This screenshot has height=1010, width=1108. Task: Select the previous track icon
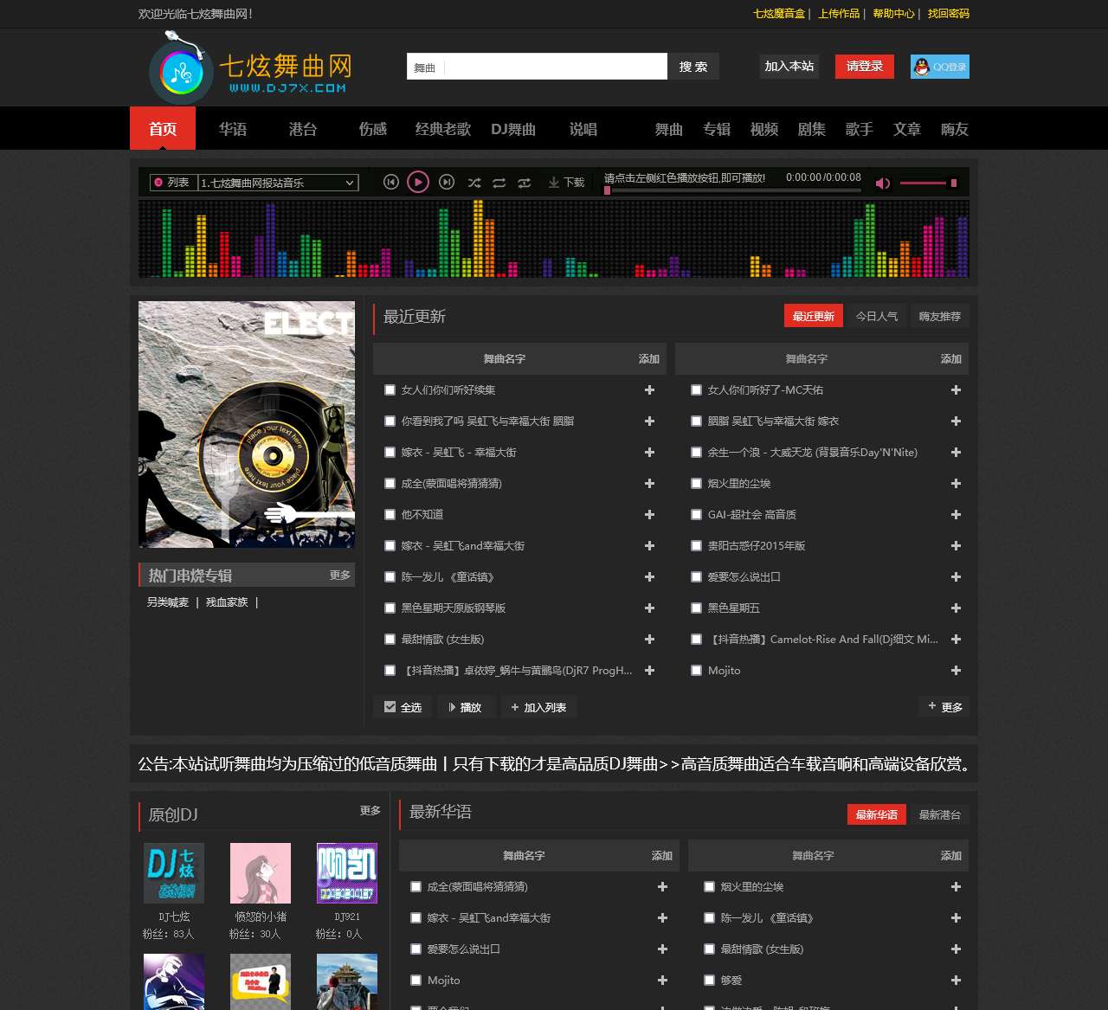[x=391, y=183]
